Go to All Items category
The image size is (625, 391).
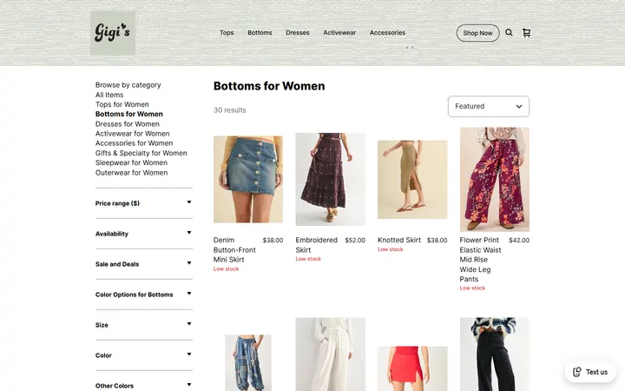tap(109, 95)
